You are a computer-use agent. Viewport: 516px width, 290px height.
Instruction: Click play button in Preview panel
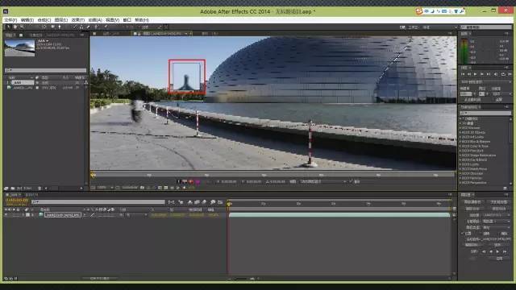coord(475,74)
